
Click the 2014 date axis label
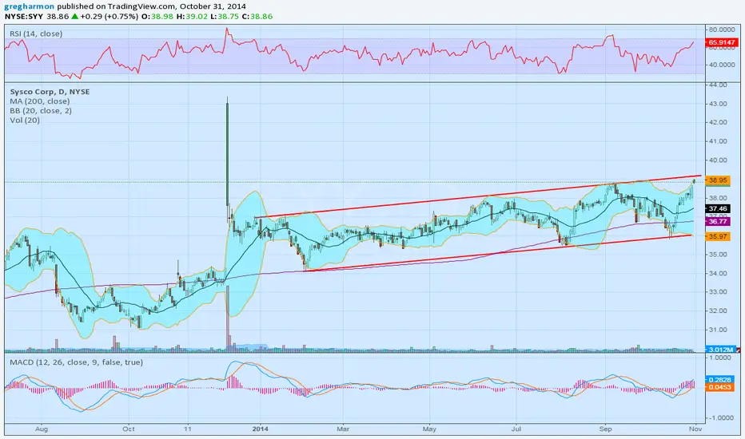(261, 429)
